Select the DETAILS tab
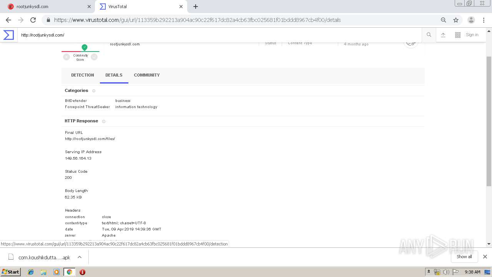 (x=114, y=75)
